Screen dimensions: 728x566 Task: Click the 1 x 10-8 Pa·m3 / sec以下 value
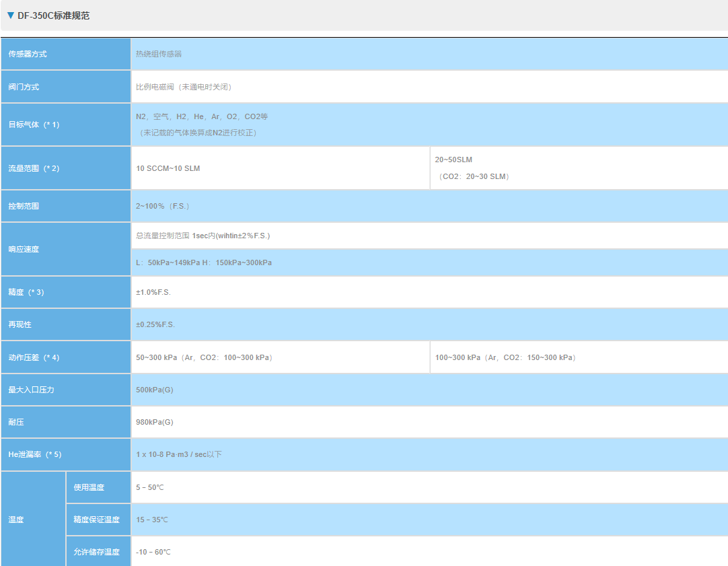tap(179, 454)
